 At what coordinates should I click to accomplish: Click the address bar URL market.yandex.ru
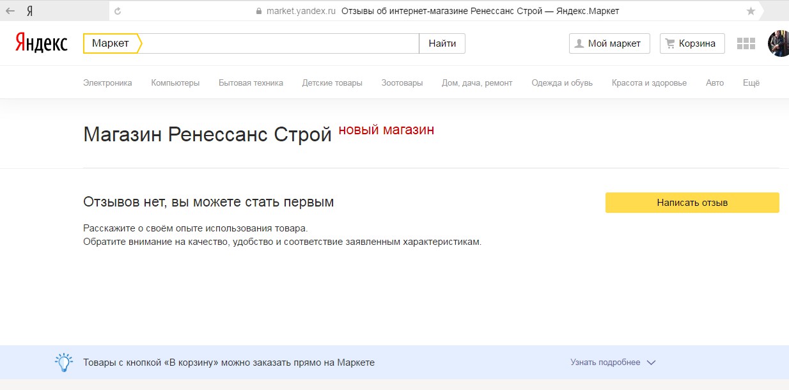tap(301, 11)
